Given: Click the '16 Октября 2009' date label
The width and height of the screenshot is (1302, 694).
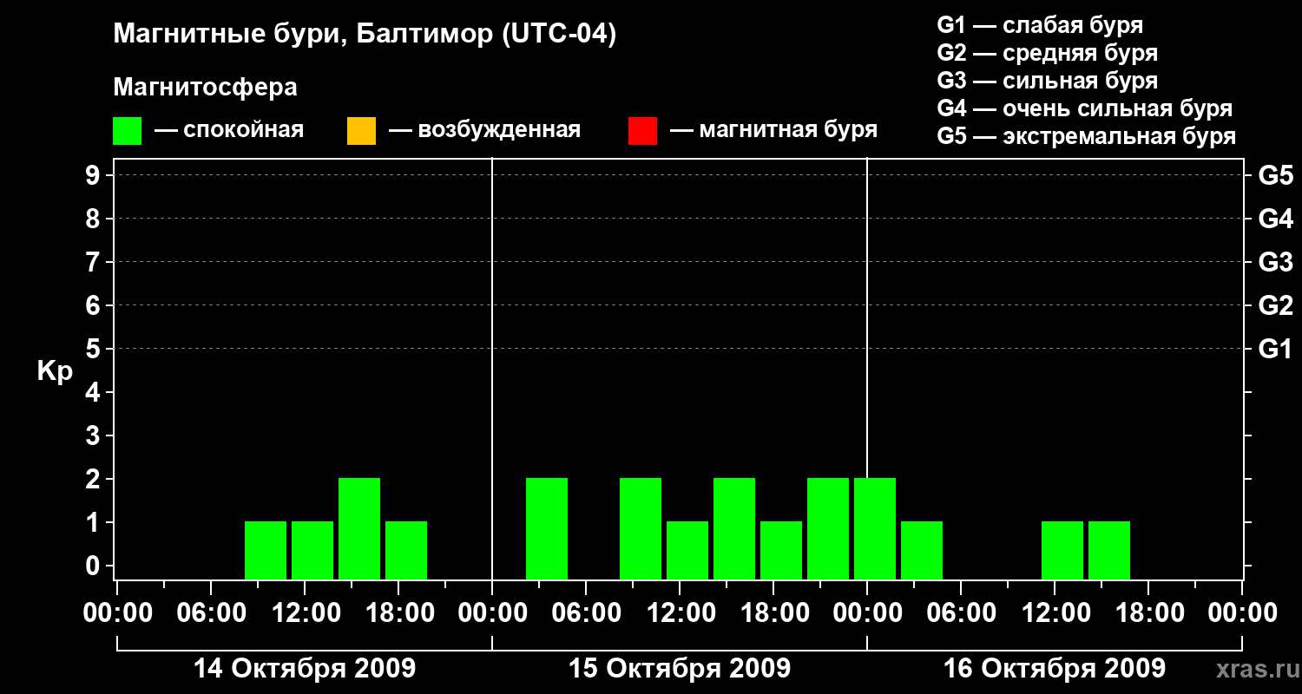Looking at the screenshot, I should (1055, 668).
